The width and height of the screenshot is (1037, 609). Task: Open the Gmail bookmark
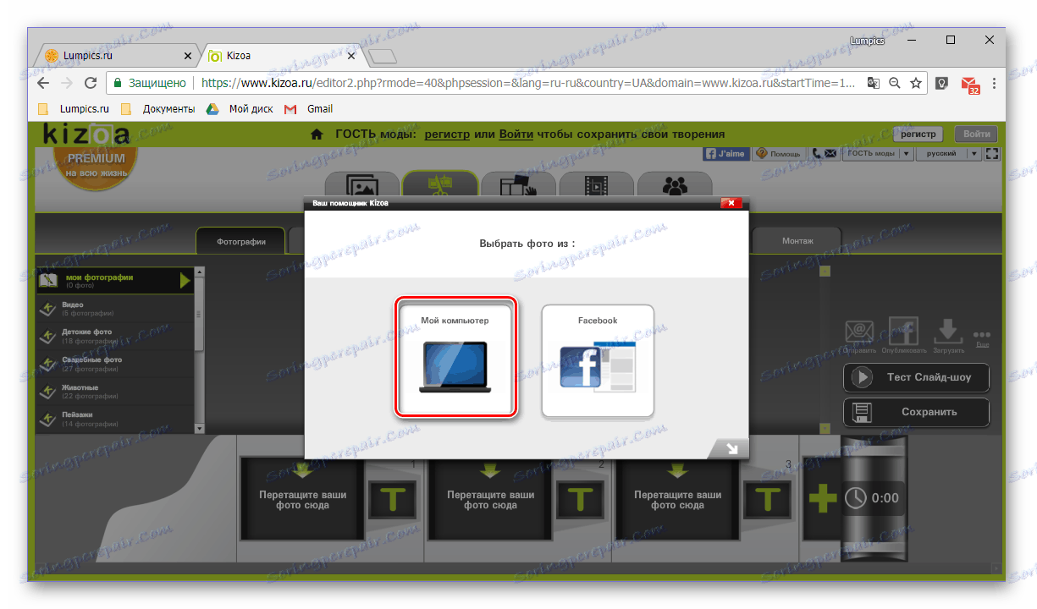click(309, 109)
